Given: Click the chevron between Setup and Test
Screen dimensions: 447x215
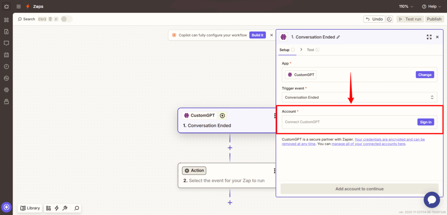Looking at the screenshot, I should [301, 50].
